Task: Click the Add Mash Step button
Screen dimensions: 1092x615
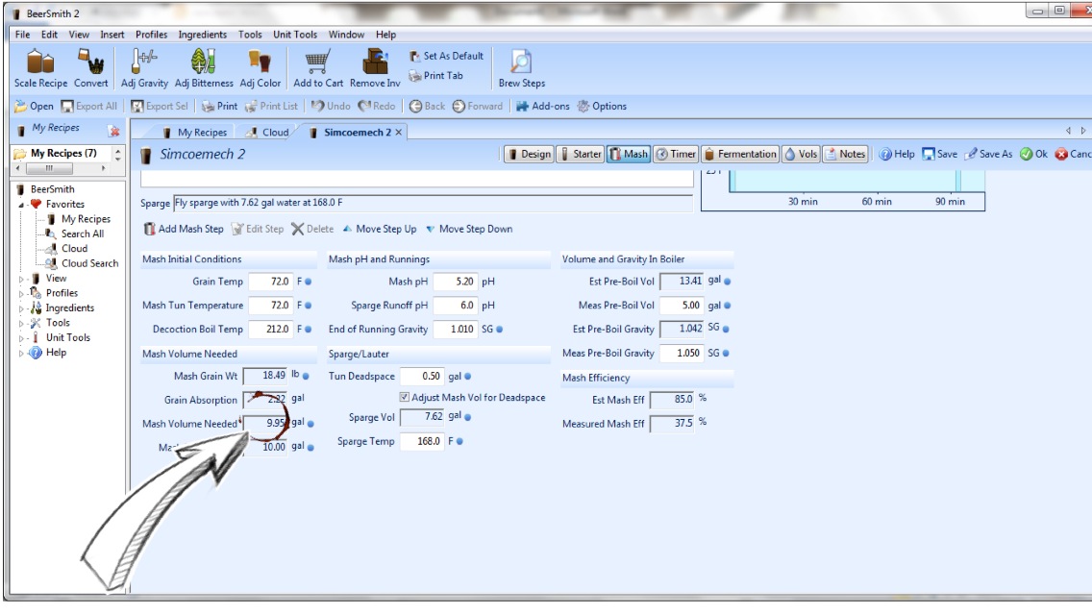Action: pyautogui.click(x=184, y=229)
